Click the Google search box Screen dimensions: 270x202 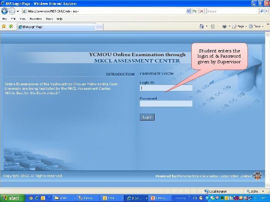pos(232,11)
